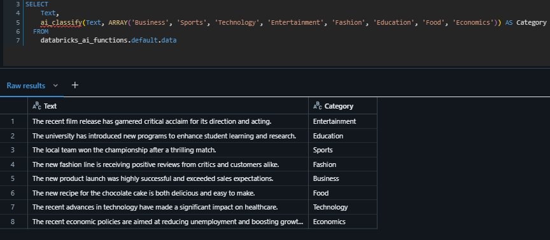This screenshot has width=550, height=240.
Task: Select the truncated economic policies cell
Action: point(168,222)
